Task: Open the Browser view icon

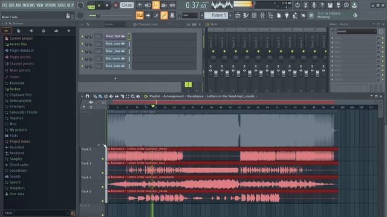Action: [270, 16]
